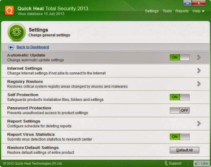Select the Automatic Update row title

point(26,55)
